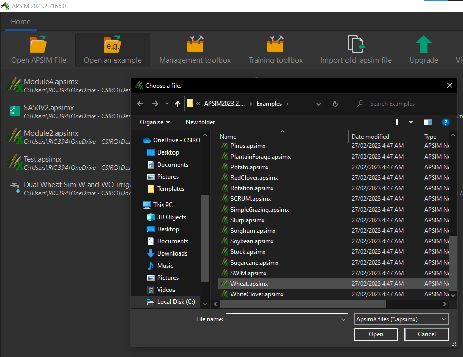The image size is (463, 357).
Task: Expand the address bar path dropdown
Action: pos(319,104)
